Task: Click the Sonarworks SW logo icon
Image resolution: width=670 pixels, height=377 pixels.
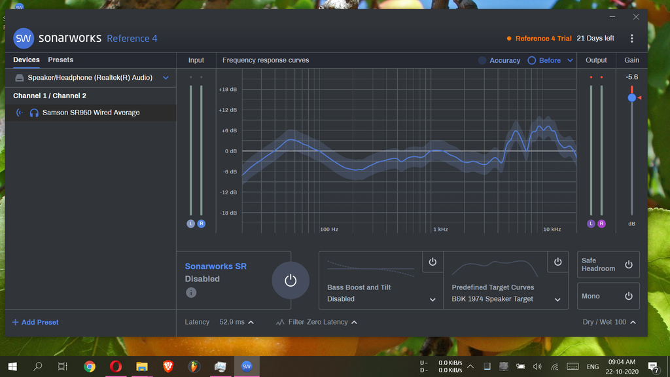Action: click(x=24, y=39)
